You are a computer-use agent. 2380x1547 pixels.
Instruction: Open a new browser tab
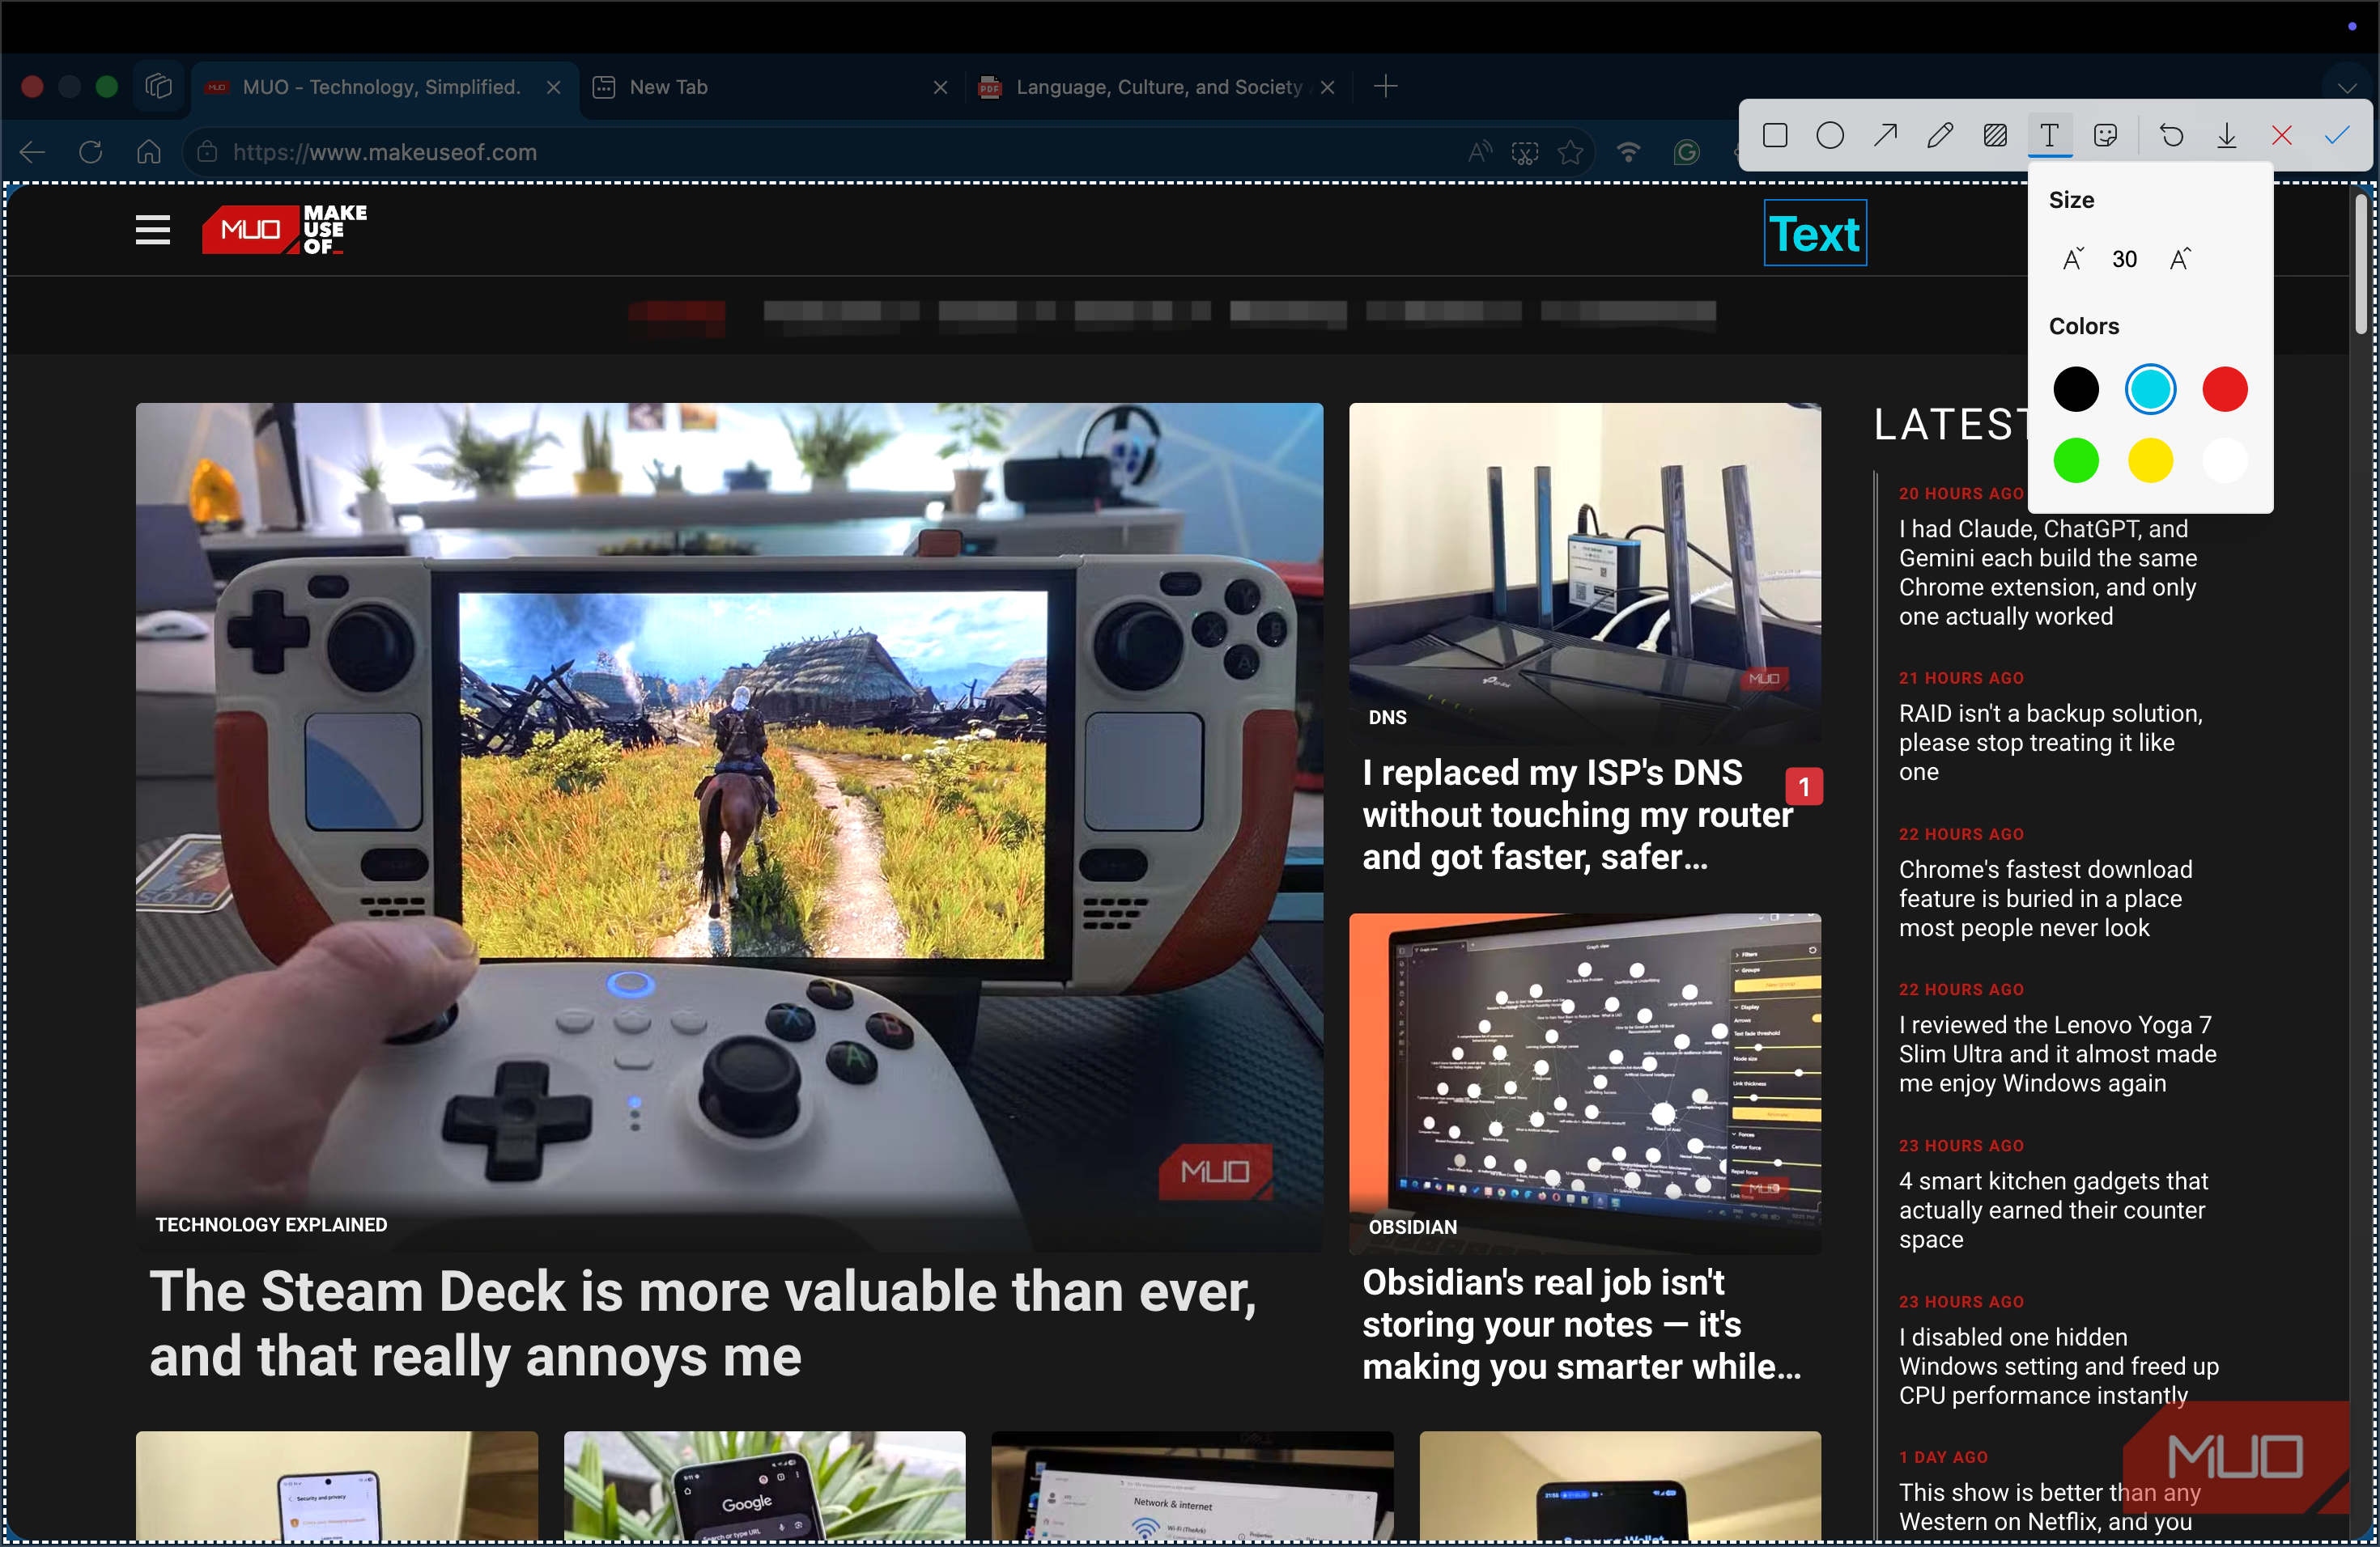click(1385, 87)
